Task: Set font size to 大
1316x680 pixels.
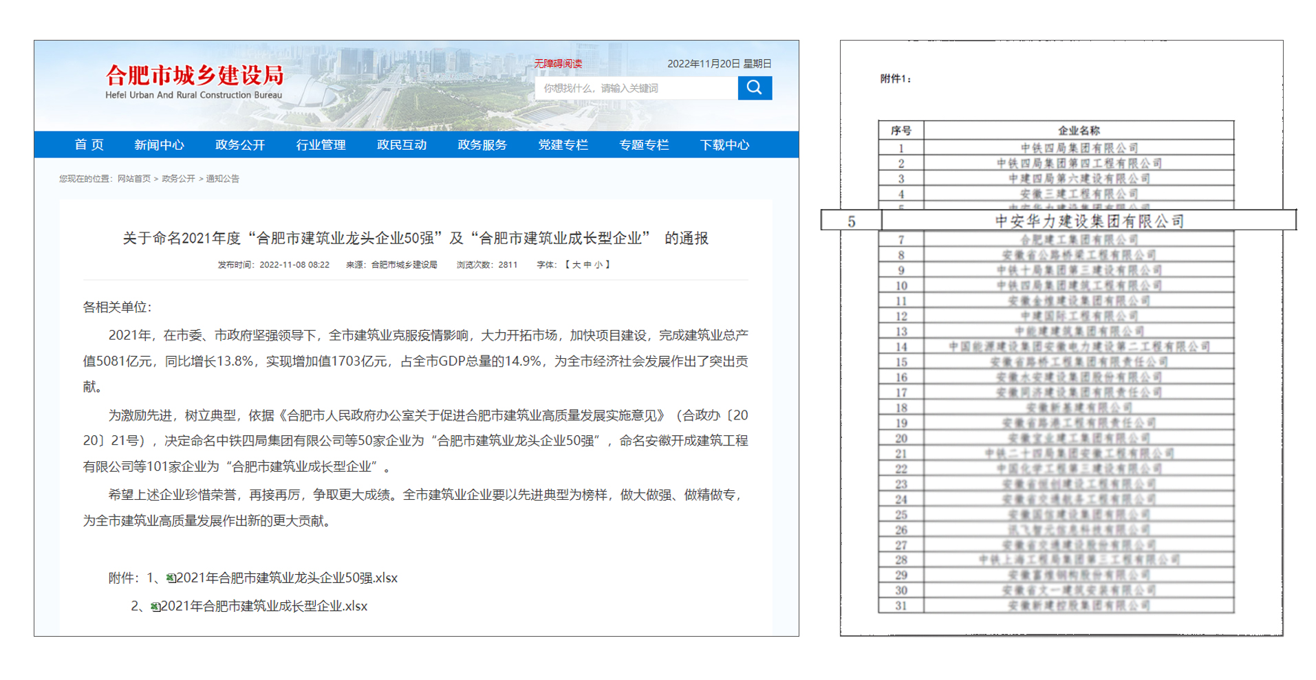Action: pos(578,264)
